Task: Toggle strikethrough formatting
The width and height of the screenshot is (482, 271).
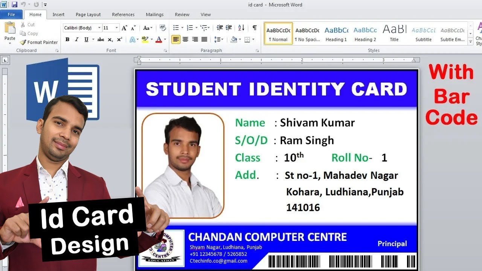Action: click(x=101, y=39)
